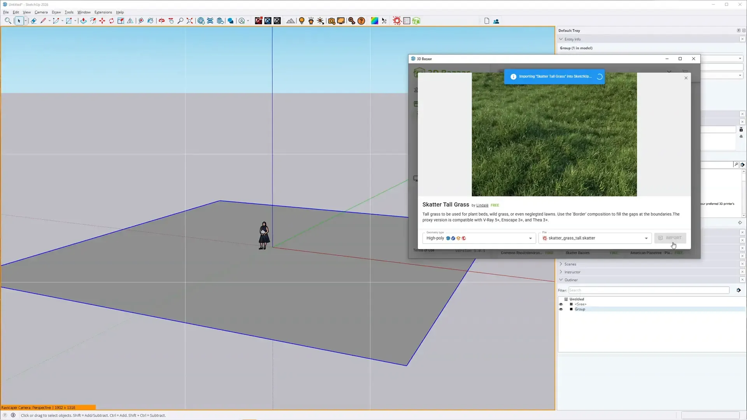Click the orange camera snapshot icon
The image size is (747, 420).
coord(331,21)
